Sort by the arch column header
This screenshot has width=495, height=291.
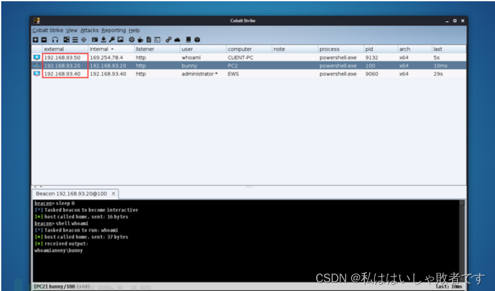[414, 49]
